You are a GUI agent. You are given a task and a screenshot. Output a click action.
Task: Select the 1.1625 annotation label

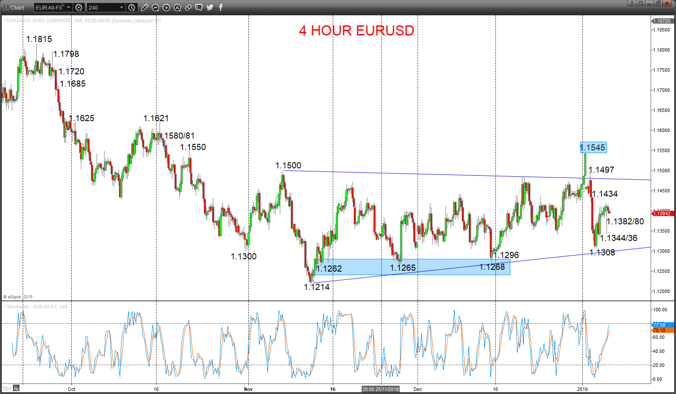(81, 118)
